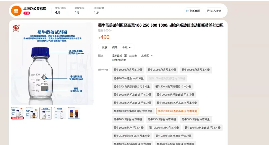Expand the 宜秀区 delivery district dropdown

[147, 56]
